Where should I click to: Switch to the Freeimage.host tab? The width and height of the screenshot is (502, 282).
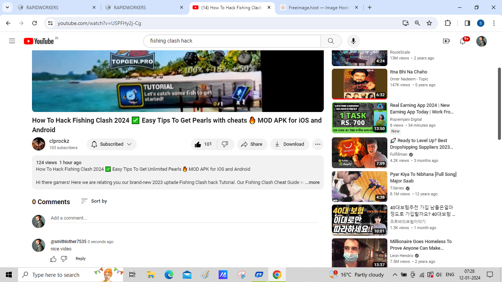[319, 7]
